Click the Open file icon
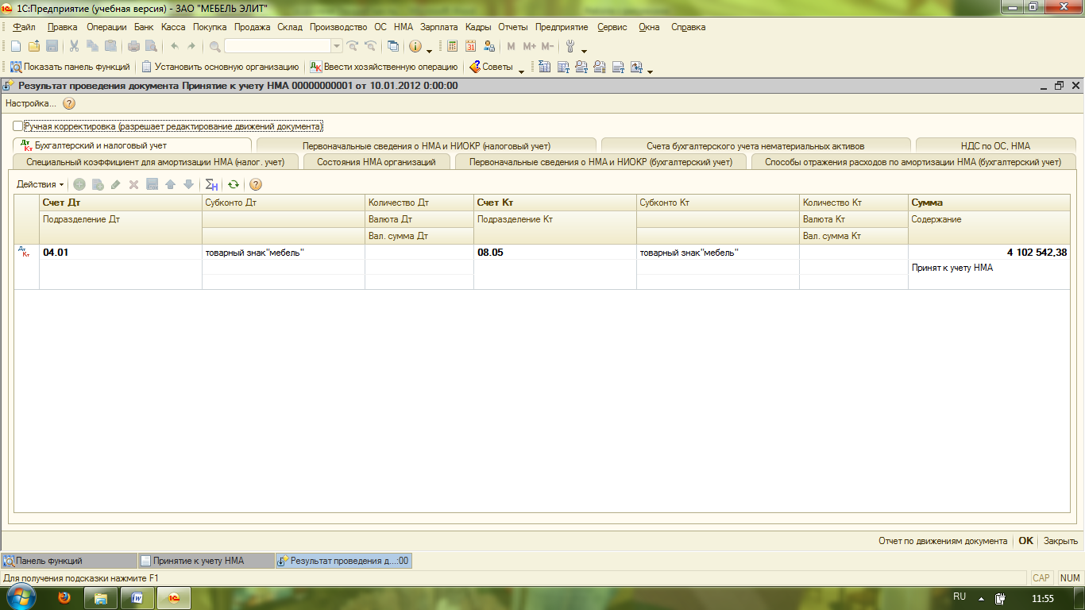The width and height of the screenshot is (1085, 610). [x=33, y=47]
